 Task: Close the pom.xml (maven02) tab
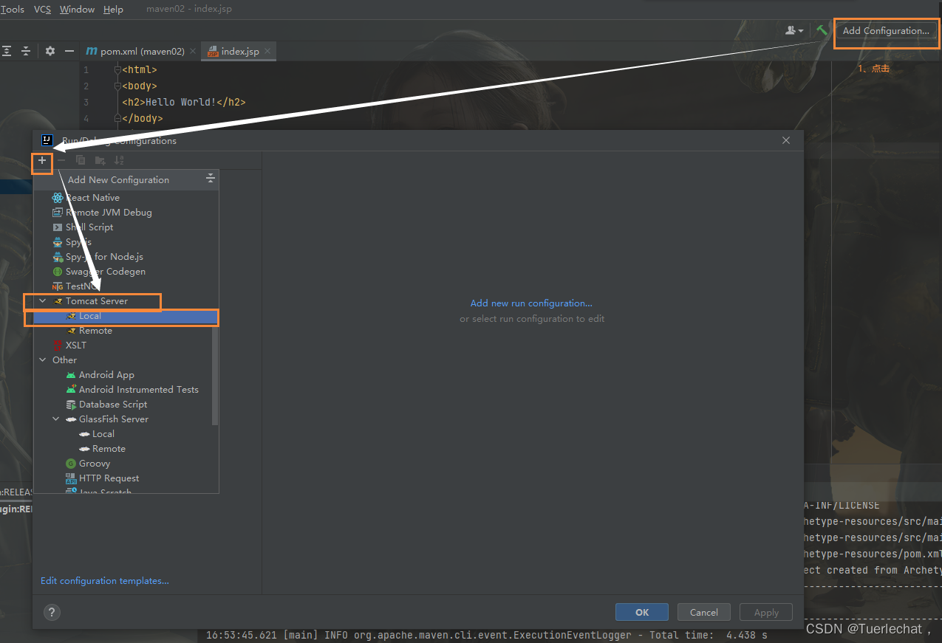tap(193, 51)
